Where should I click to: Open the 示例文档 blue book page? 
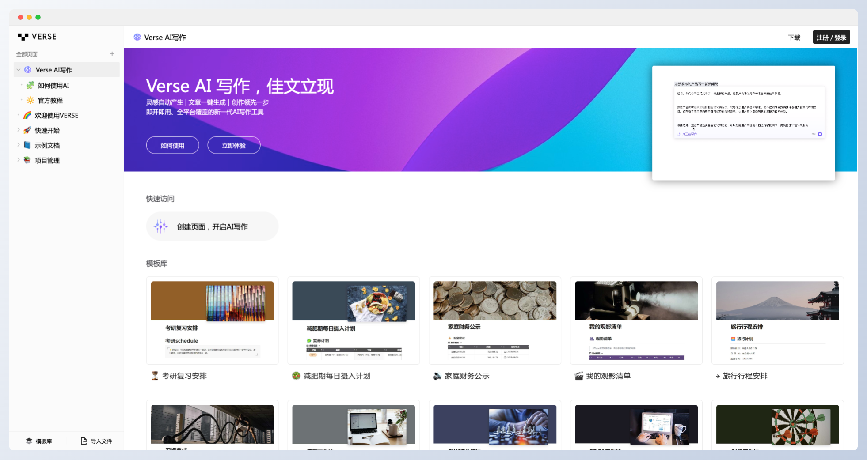click(x=46, y=145)
